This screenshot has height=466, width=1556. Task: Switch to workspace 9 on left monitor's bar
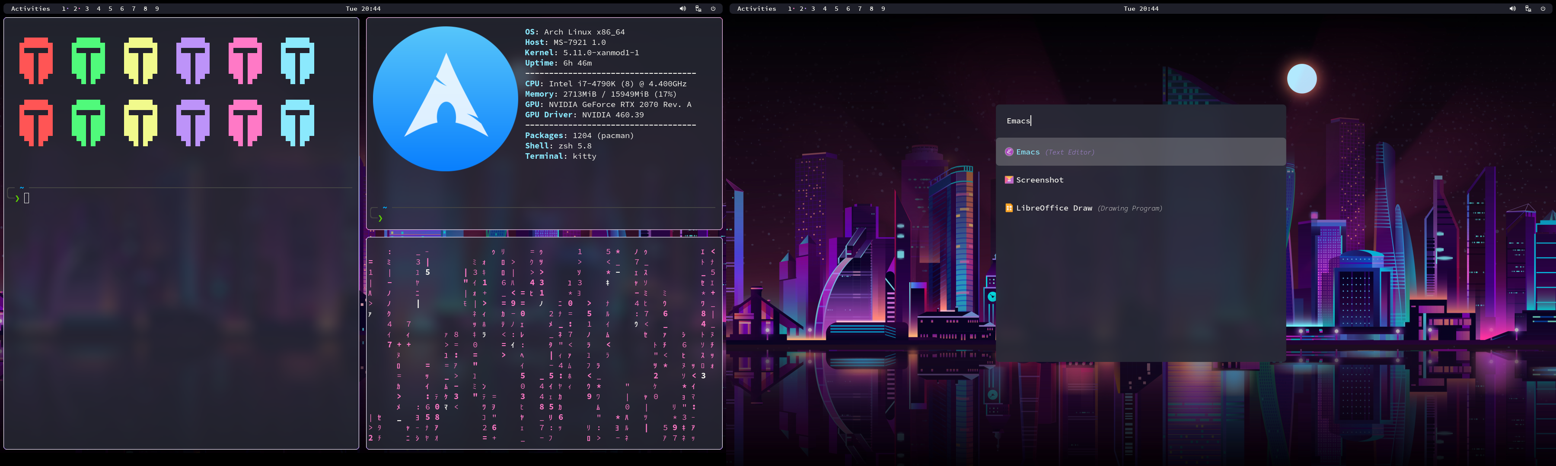[x=157, y=9]
